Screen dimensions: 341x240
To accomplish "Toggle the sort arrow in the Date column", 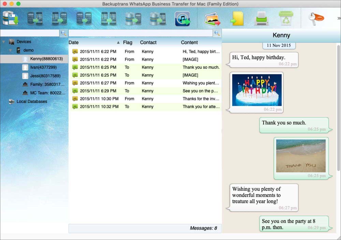I will point(118,42).
